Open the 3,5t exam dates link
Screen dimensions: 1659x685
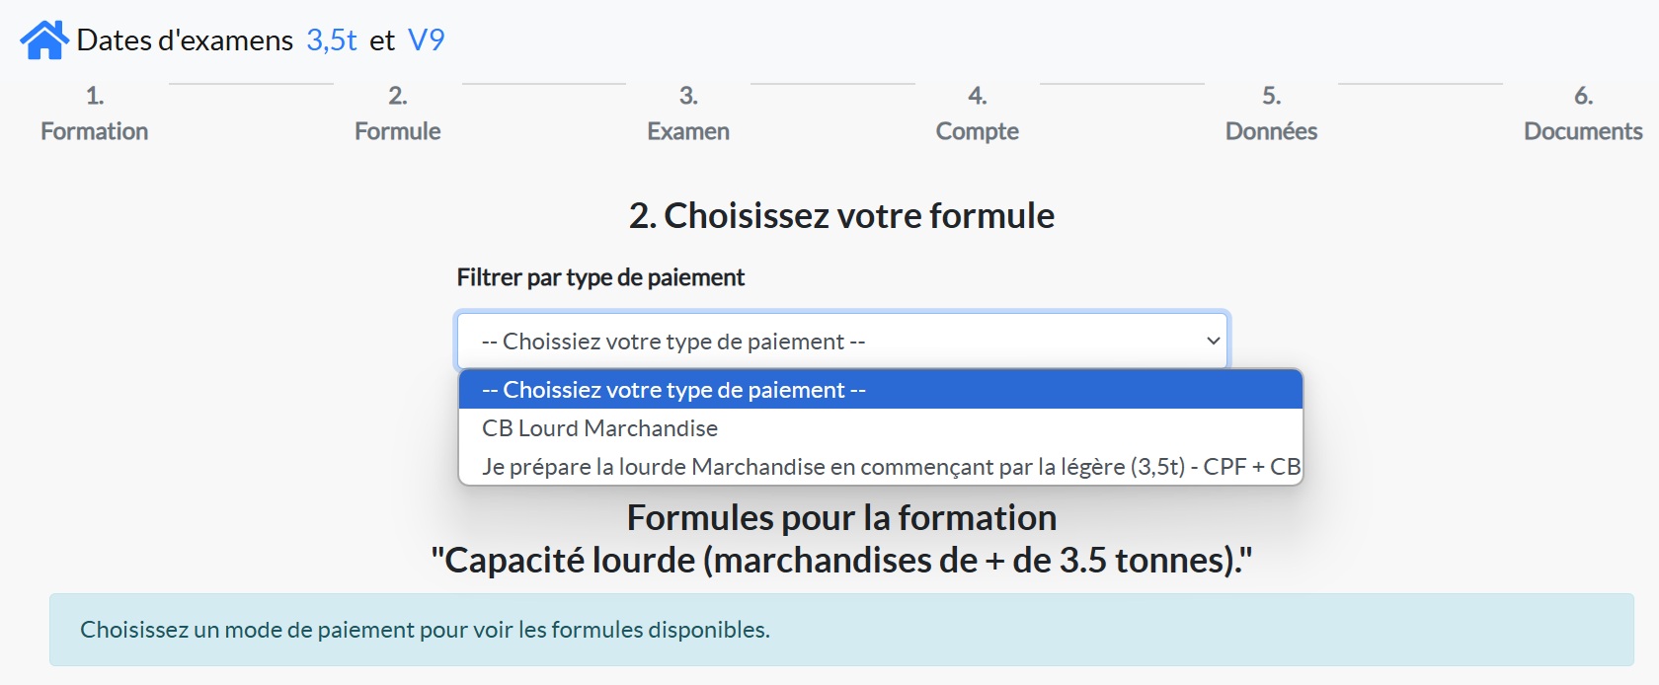[x=331, y=40]
